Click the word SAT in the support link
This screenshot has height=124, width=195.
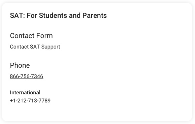(x=35, y=47)
